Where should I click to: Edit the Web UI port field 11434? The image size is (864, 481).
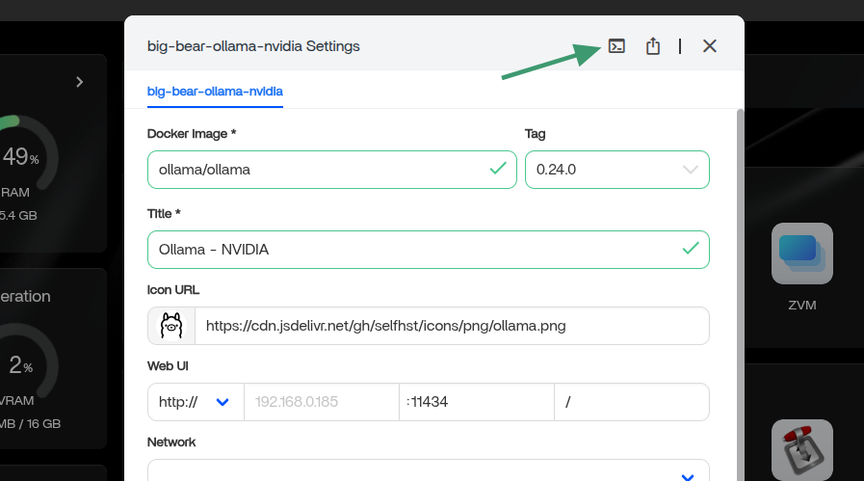477,402
